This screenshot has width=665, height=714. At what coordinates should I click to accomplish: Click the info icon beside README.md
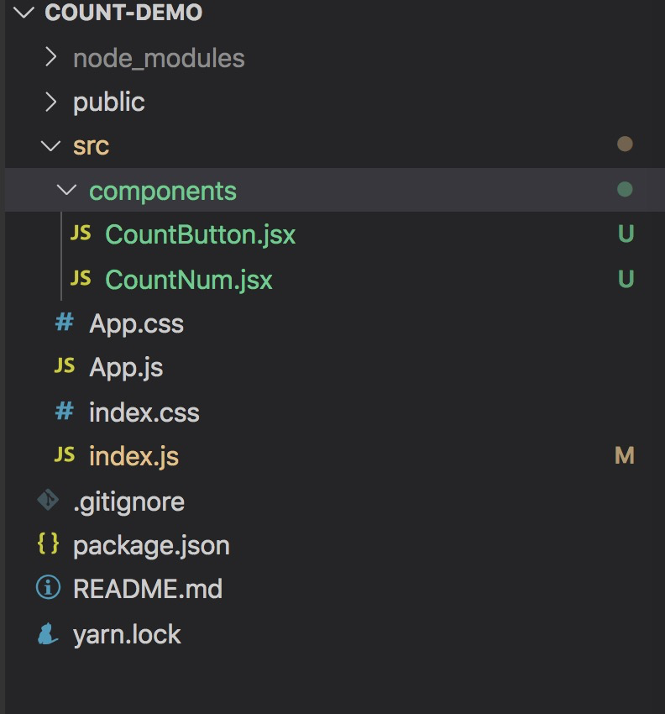point(48,588)
